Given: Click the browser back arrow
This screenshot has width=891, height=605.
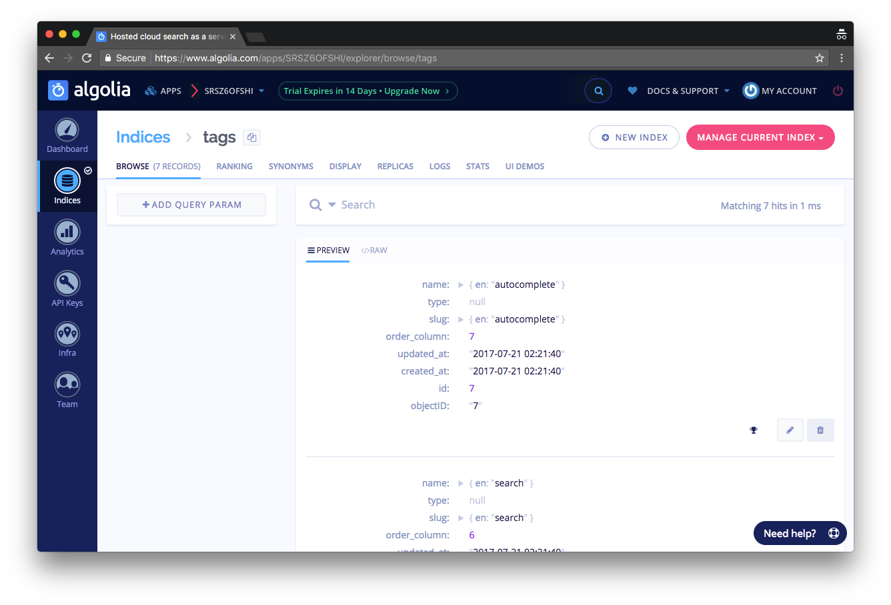Looking at the screenshot, I should 49,58.
